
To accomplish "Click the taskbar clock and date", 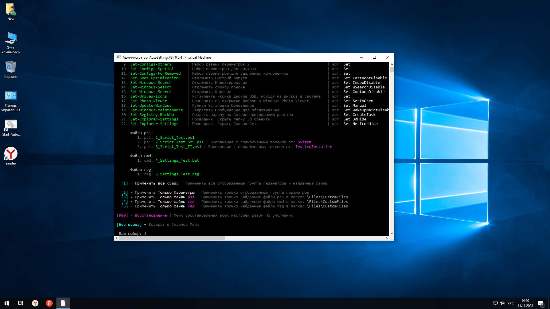I will pos(525,303).
